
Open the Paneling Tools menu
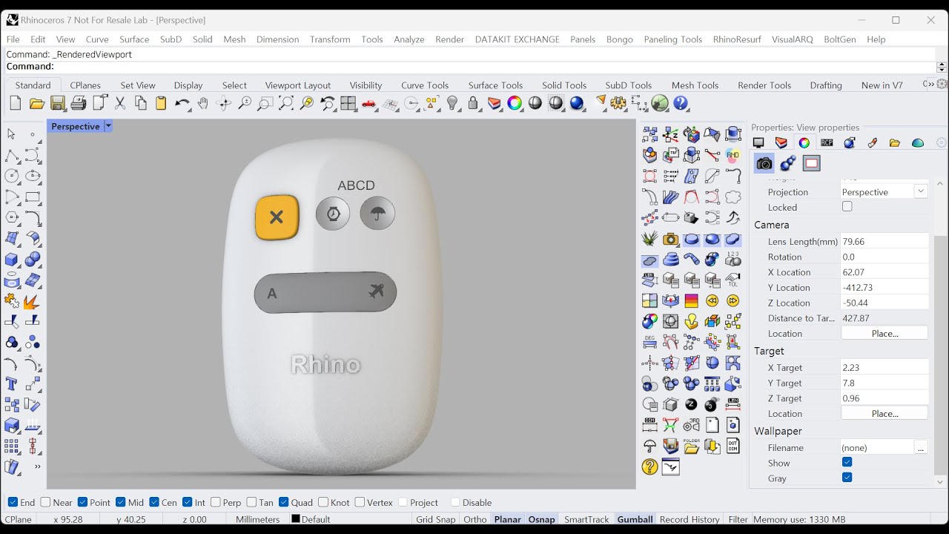[673, 39]
